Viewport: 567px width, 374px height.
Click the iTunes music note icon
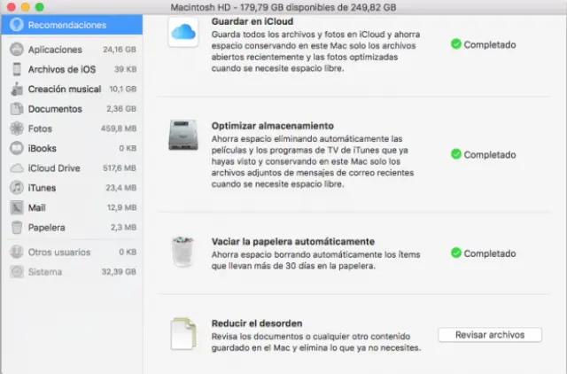[16, 187]
